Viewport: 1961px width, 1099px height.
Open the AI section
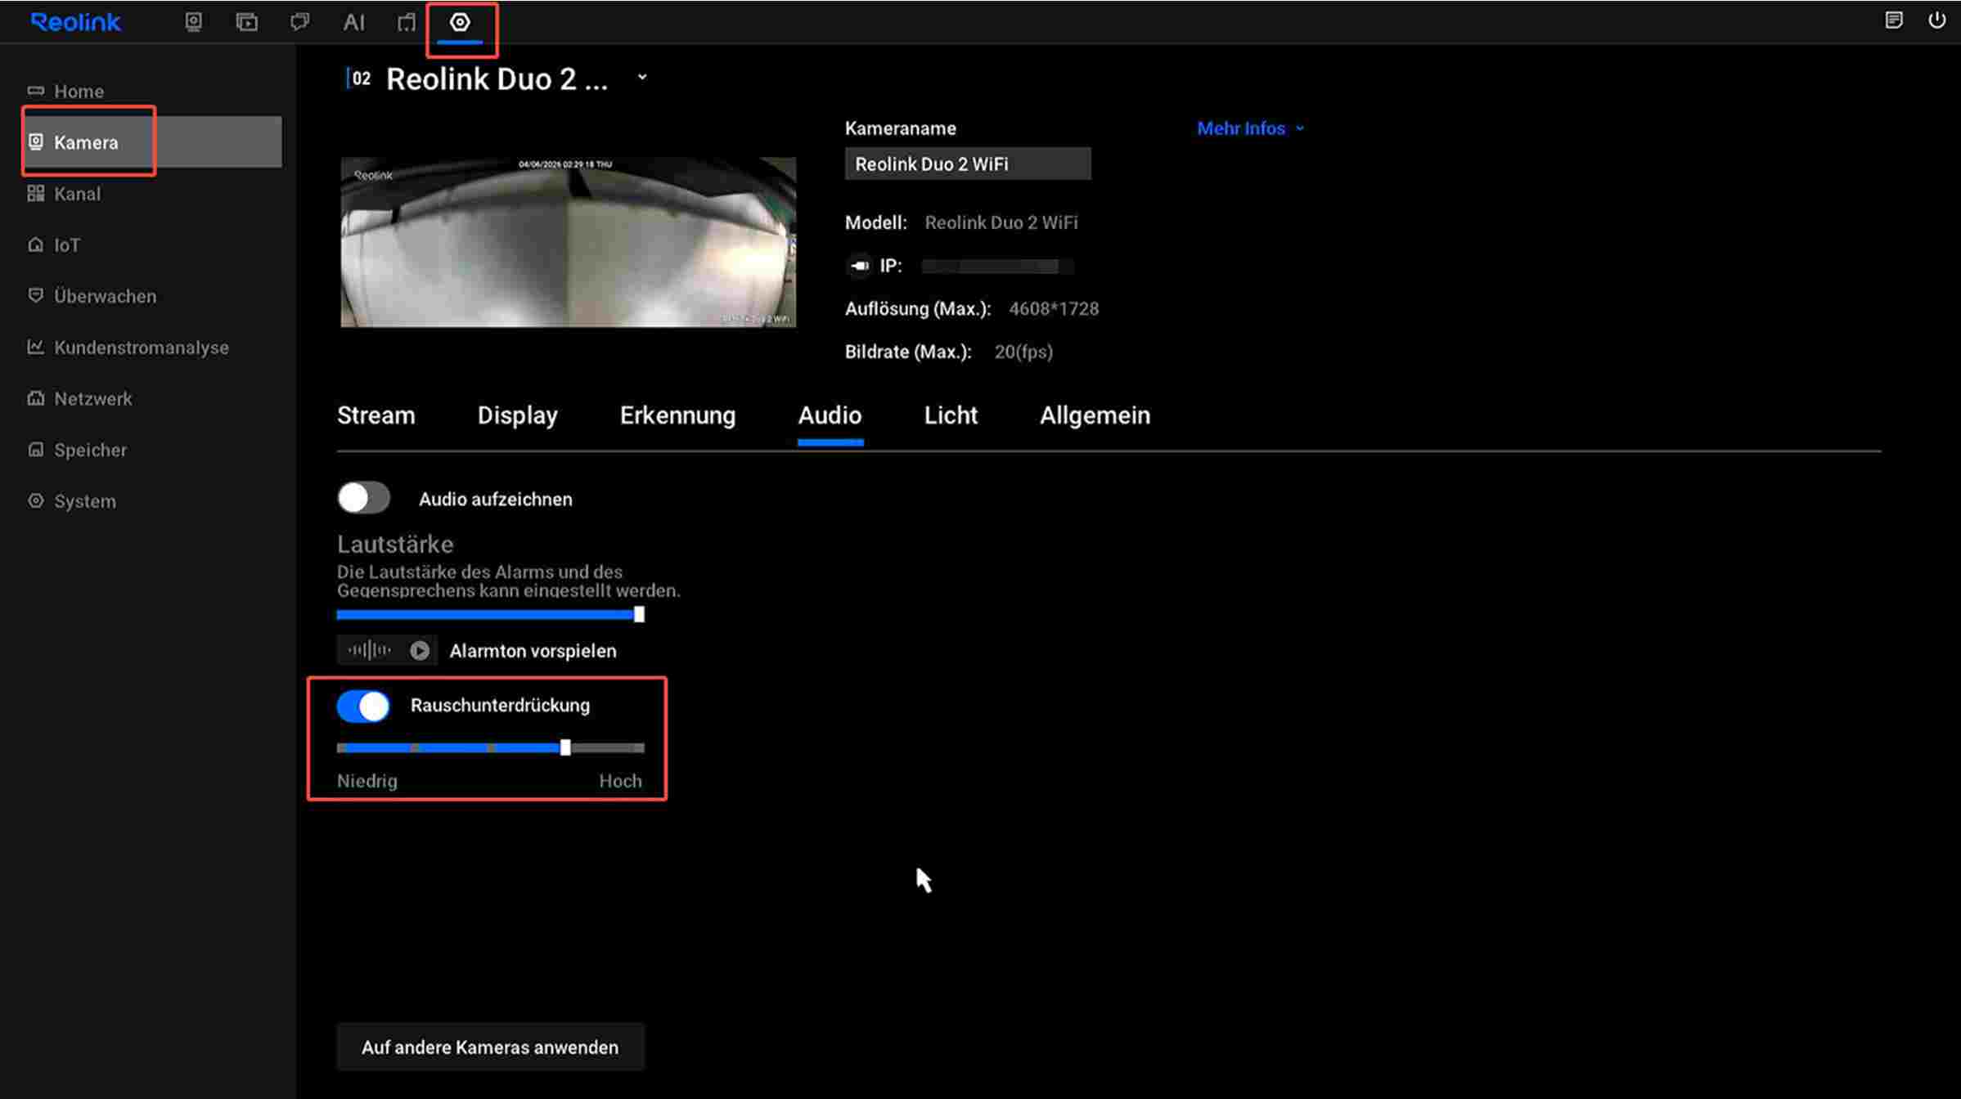[353, 22]
